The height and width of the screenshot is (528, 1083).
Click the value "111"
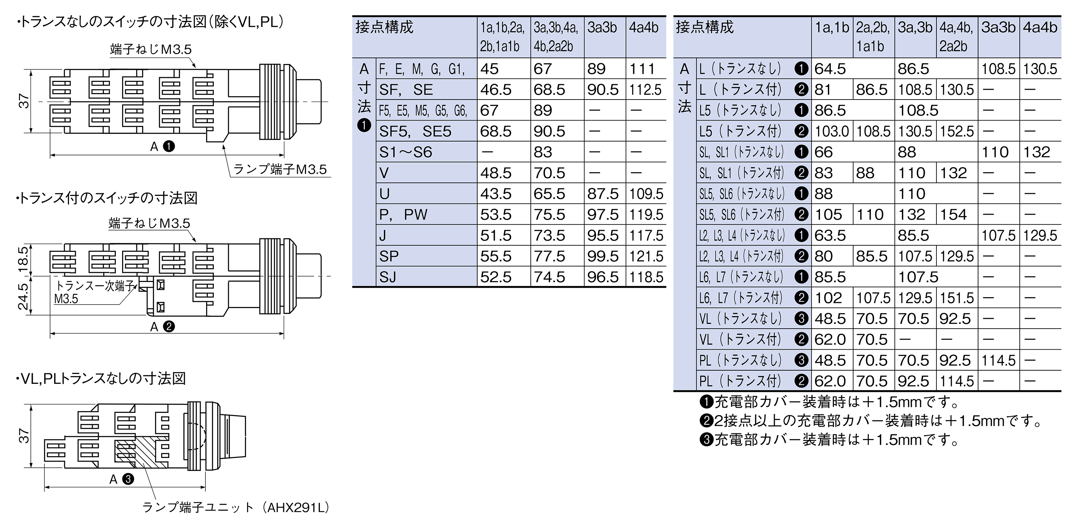point(642,69)
